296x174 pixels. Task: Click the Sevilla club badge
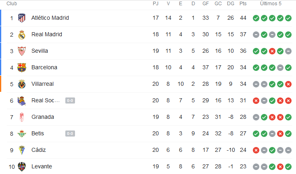tap(22, 51)
